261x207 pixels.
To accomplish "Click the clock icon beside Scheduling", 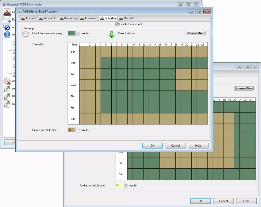I will 25,34.
